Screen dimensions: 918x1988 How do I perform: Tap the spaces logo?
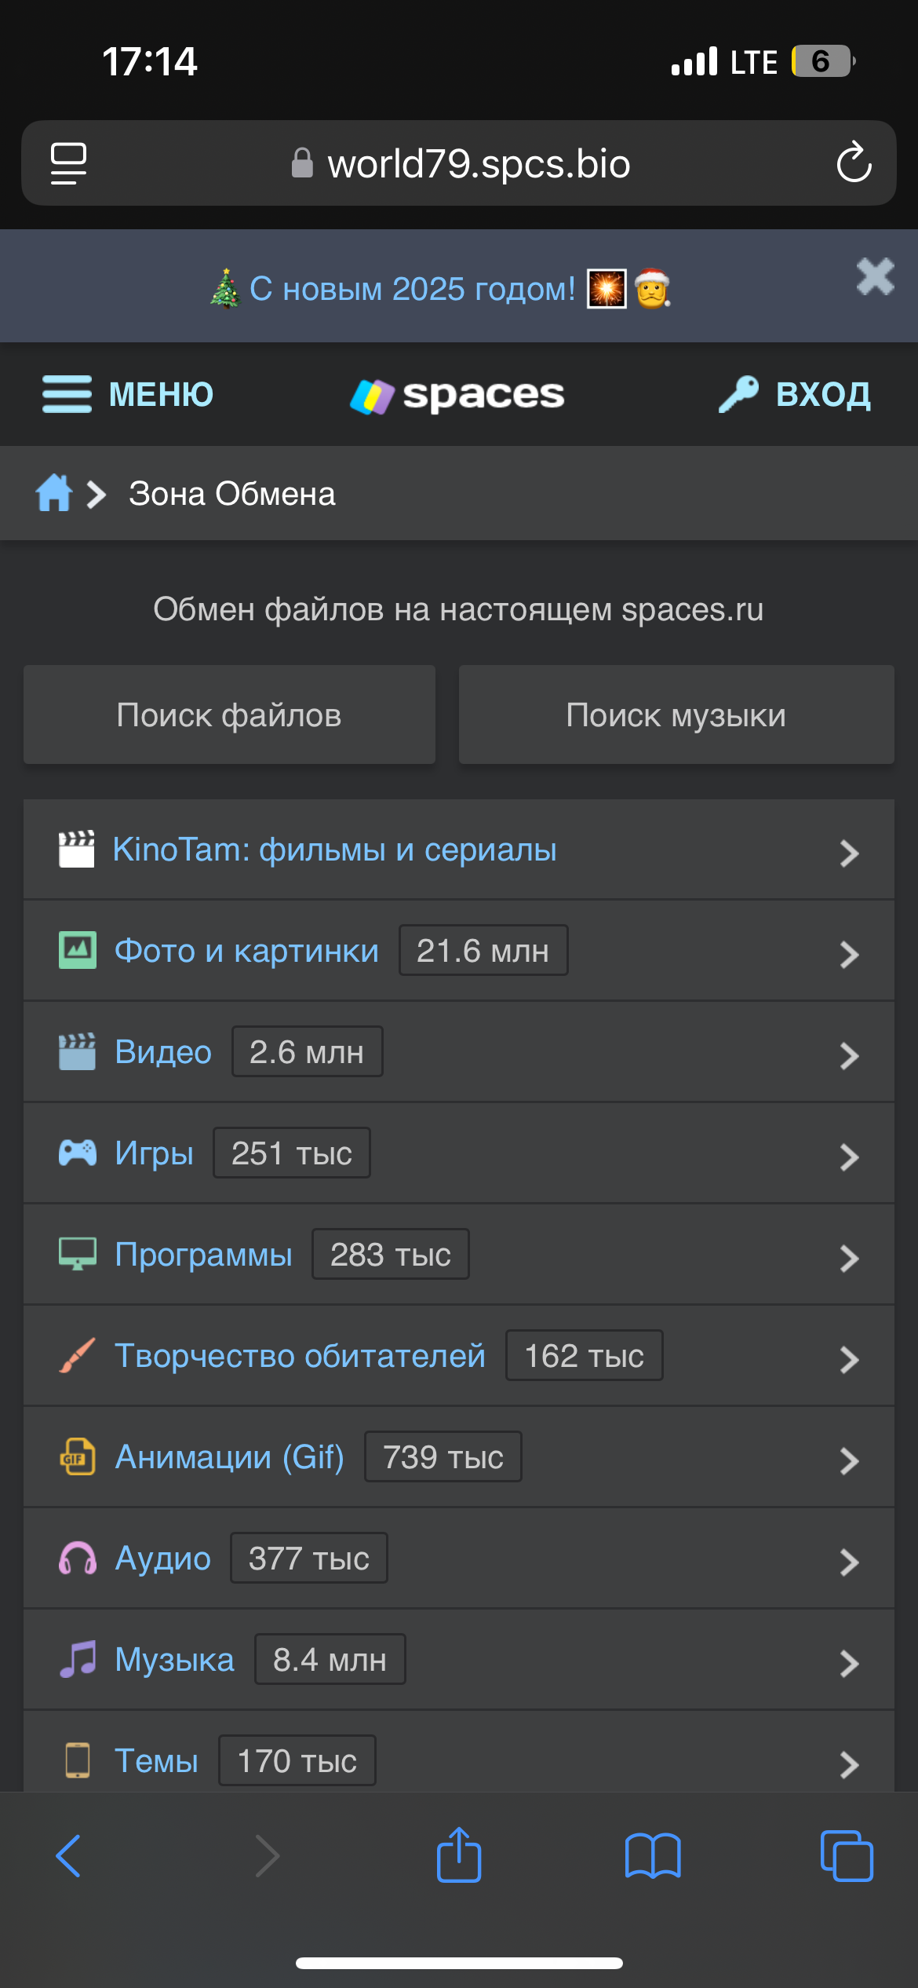[457, 395]
